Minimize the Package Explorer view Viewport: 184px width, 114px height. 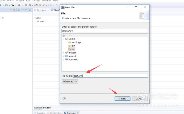tap(26, 10)
